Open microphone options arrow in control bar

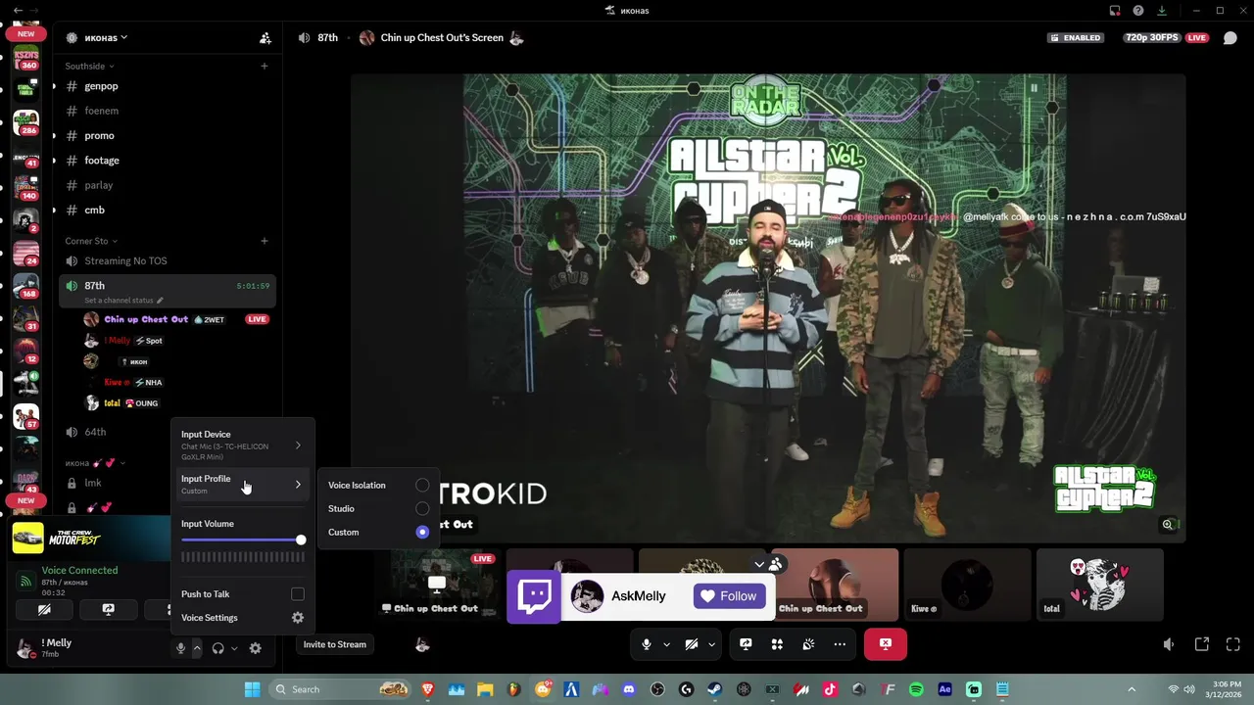tap(667, 644)
